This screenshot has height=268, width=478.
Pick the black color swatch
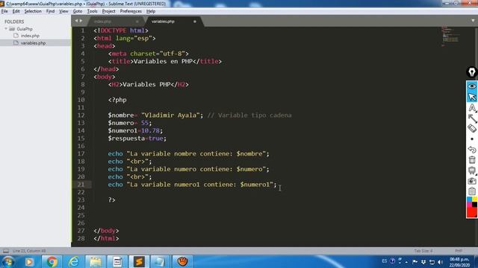pos(475,205)
